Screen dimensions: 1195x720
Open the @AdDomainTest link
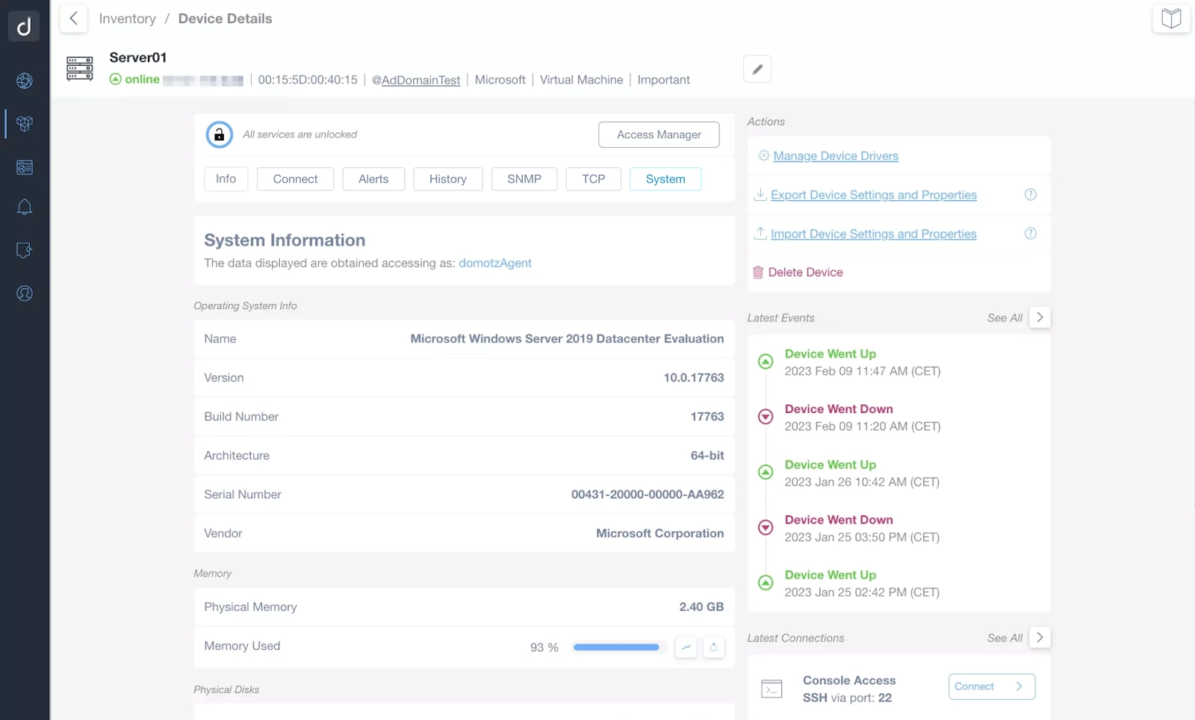click(x=416, y=80)
